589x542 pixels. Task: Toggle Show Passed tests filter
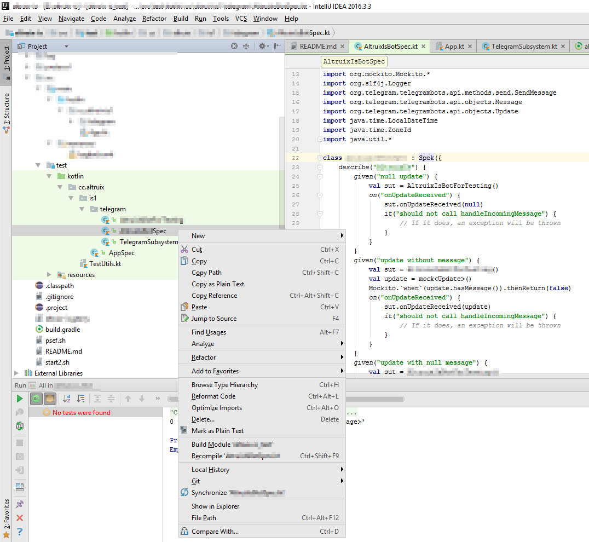click(36, 399)
